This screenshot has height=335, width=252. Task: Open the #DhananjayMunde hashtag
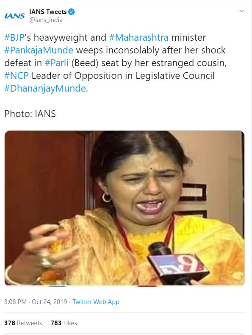[x=45, y=89]
